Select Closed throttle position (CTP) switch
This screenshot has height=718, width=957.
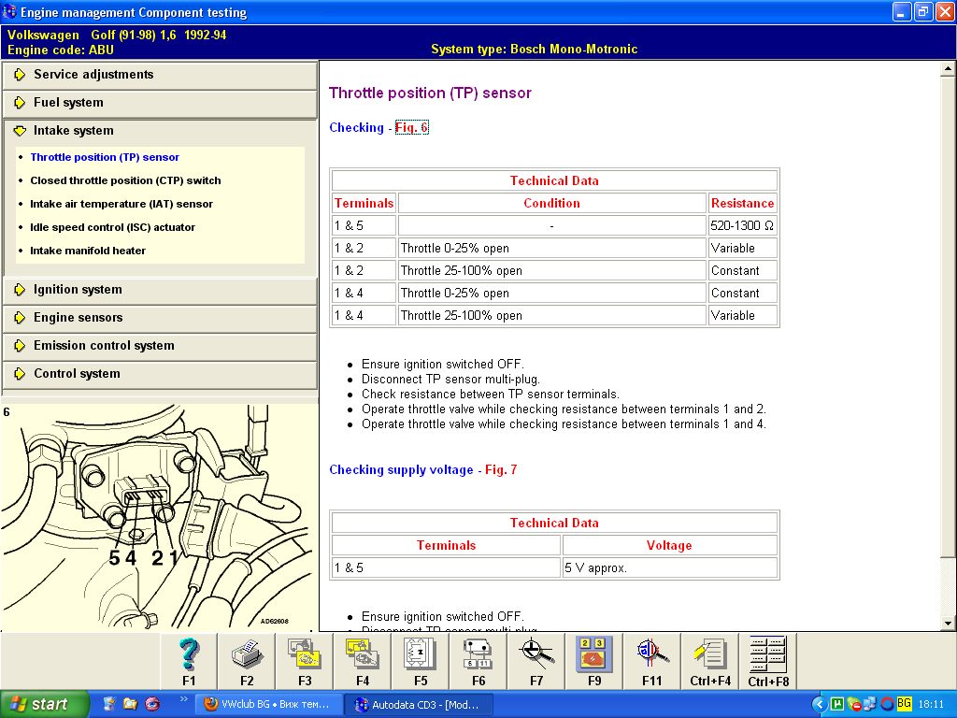[125, 180]
